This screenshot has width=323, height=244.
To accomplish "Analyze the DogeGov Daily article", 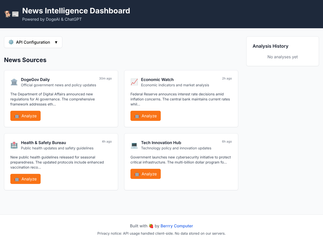I will click(25, 116).
